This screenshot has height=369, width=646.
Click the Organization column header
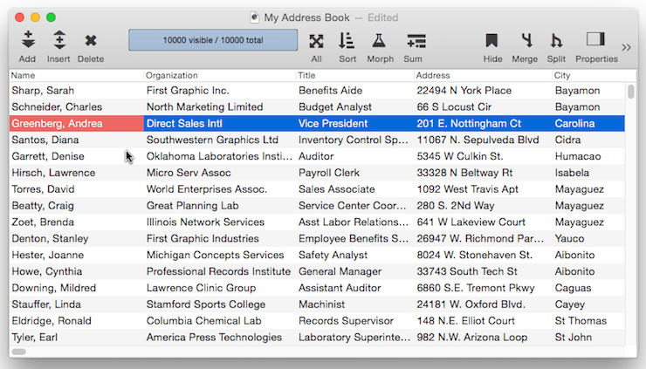[x=220, y=75]
